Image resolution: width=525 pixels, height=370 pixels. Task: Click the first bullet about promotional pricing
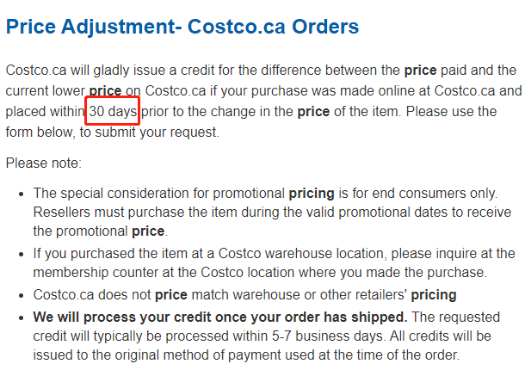(x=272, y=213)
